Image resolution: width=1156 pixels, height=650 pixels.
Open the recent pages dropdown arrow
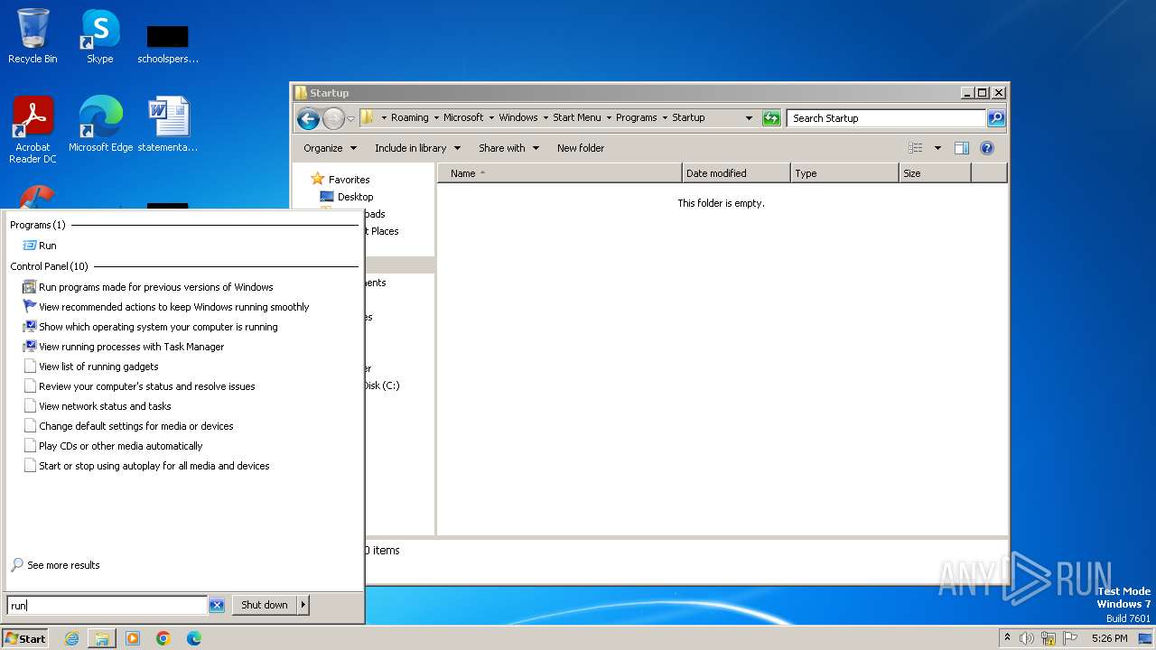click(350, 118)
